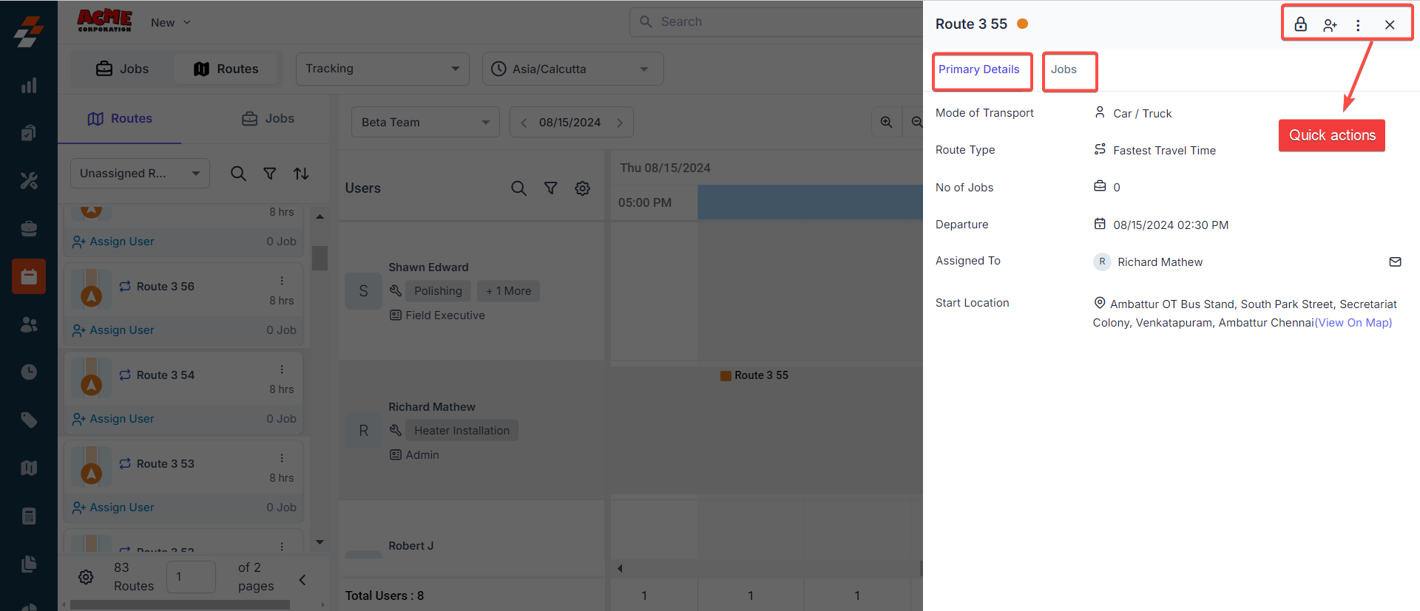Image resolution: width=1420 pixels, height=611 pixels.
Task: Click the Route 3 55 orange timeline marker
Action: (x=754, y=375)
